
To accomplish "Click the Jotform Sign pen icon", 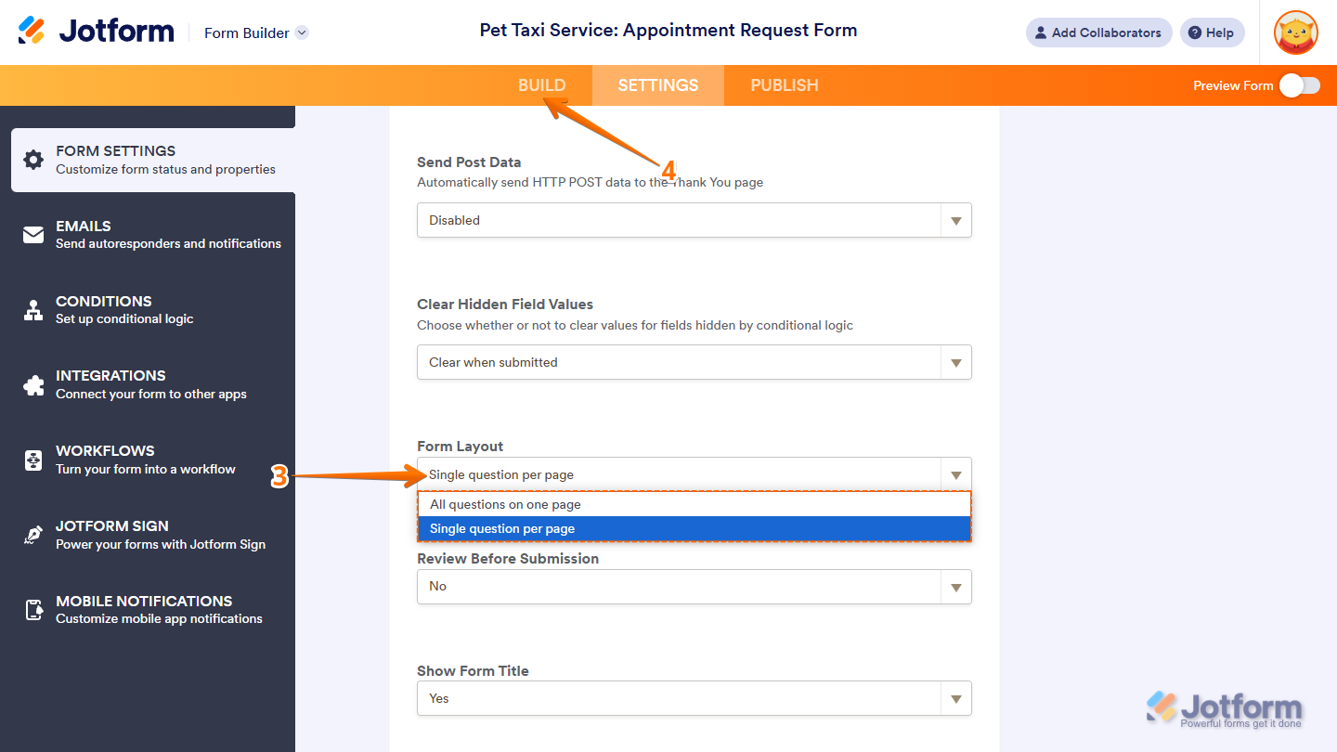I will 33,535.
